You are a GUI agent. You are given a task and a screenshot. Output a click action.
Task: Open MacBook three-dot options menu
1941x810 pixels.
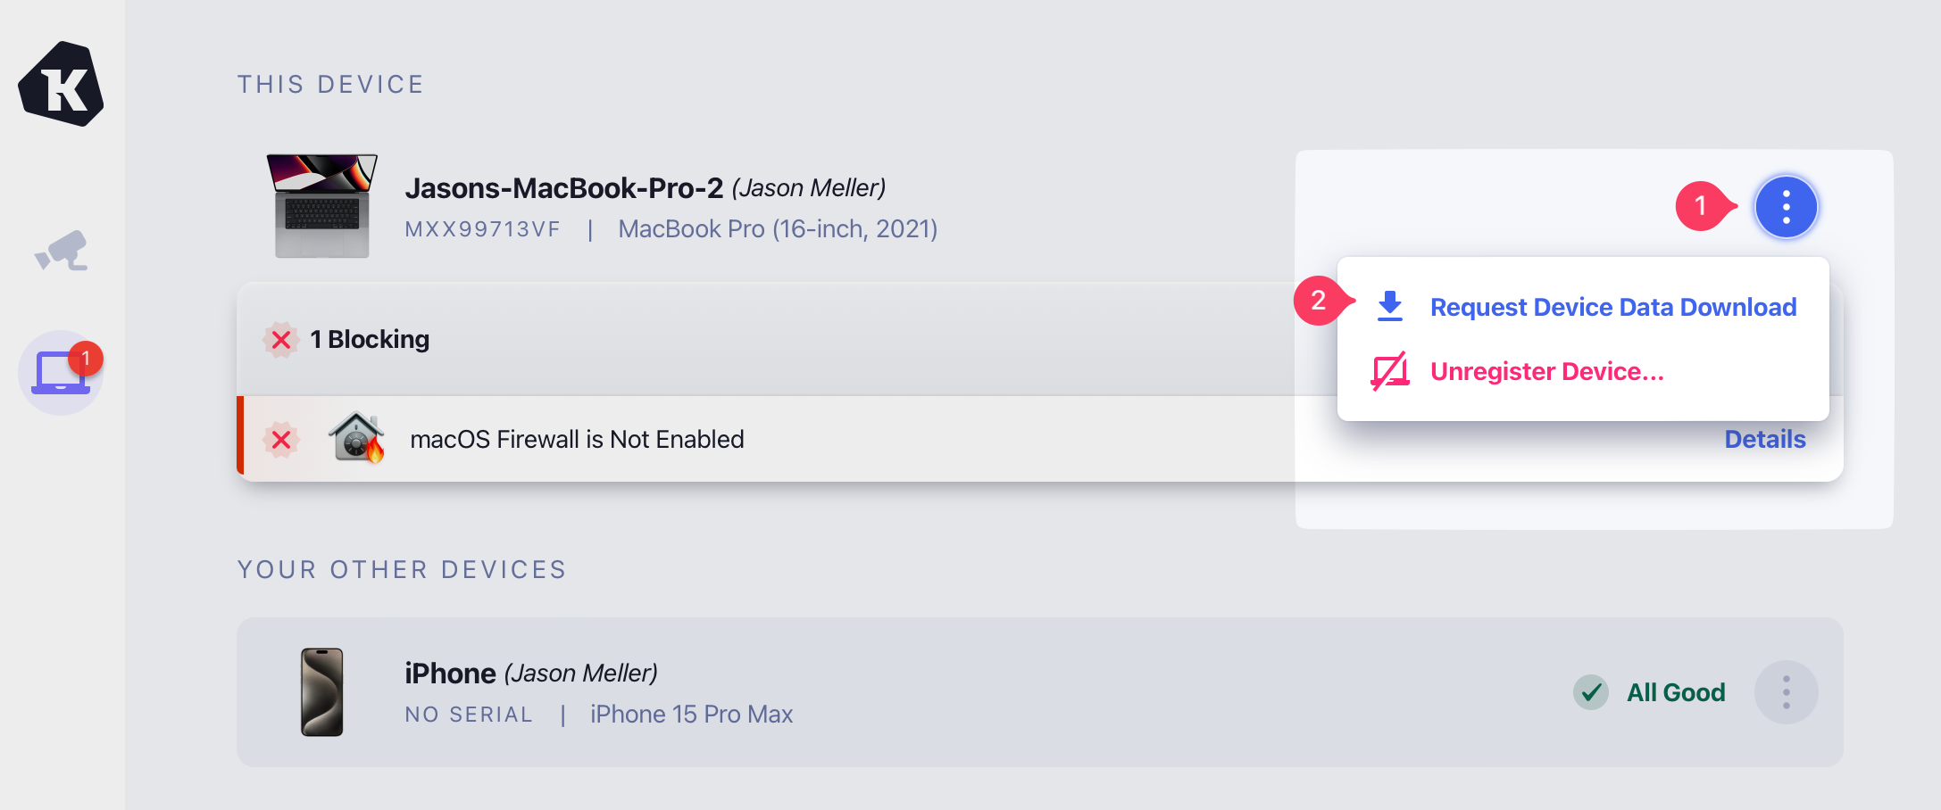[1786, 207]
